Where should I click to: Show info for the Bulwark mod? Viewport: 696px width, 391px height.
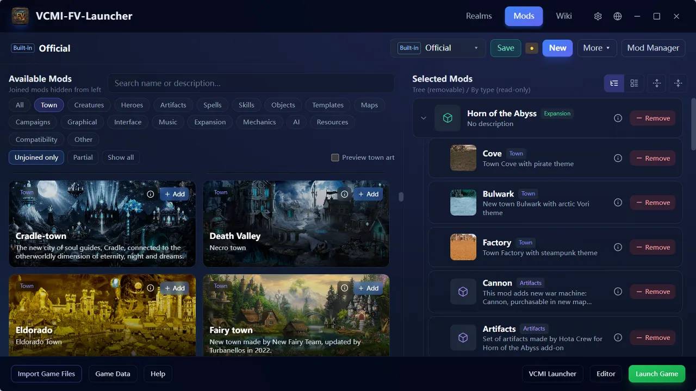tap(618, 203)
